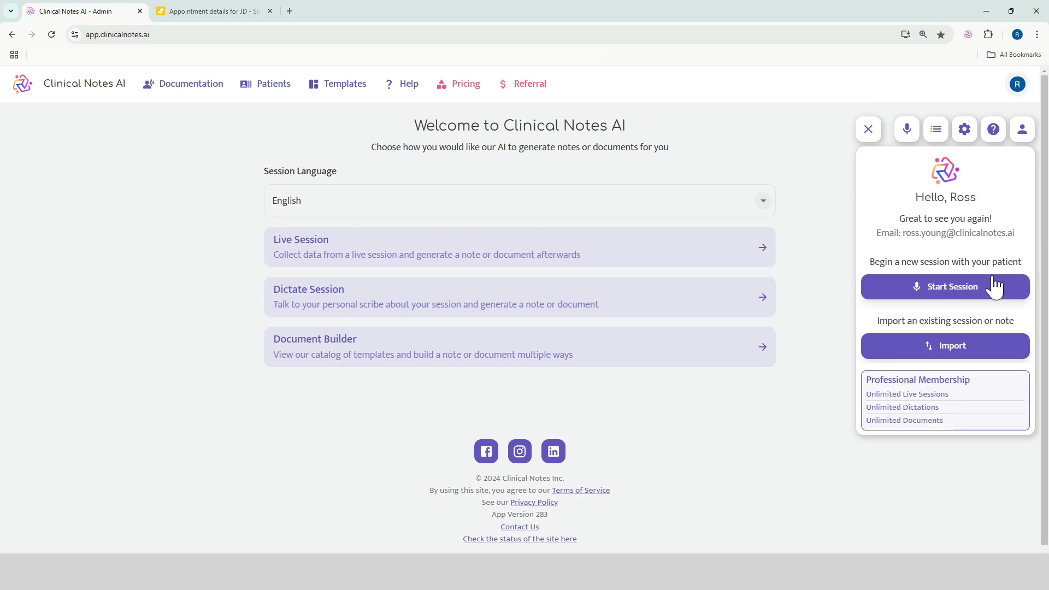Open the Templates menu
The image size is (1049, 590).
click(338, 84)
